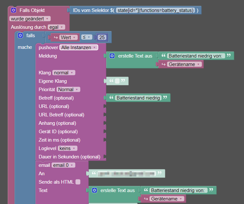Open the 'Alle Instanzen' pushover dropdown
The height and width of the screenshot is (204, 244).
point(79,48)
